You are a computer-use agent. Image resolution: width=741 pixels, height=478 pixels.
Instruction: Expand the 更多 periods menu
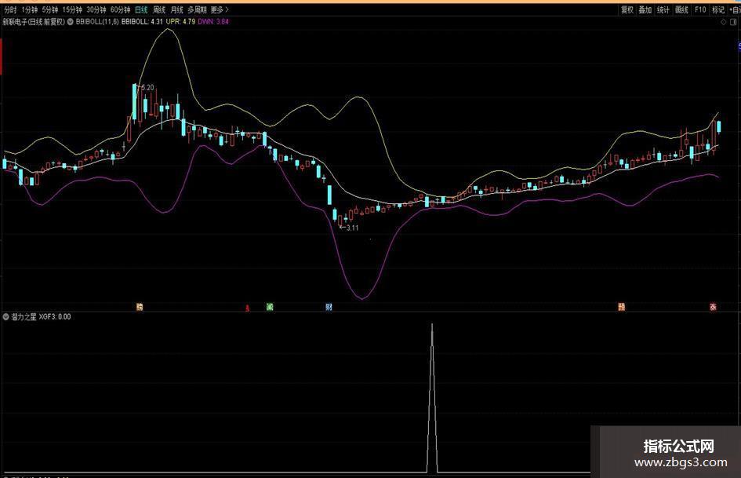click(220, 9)
